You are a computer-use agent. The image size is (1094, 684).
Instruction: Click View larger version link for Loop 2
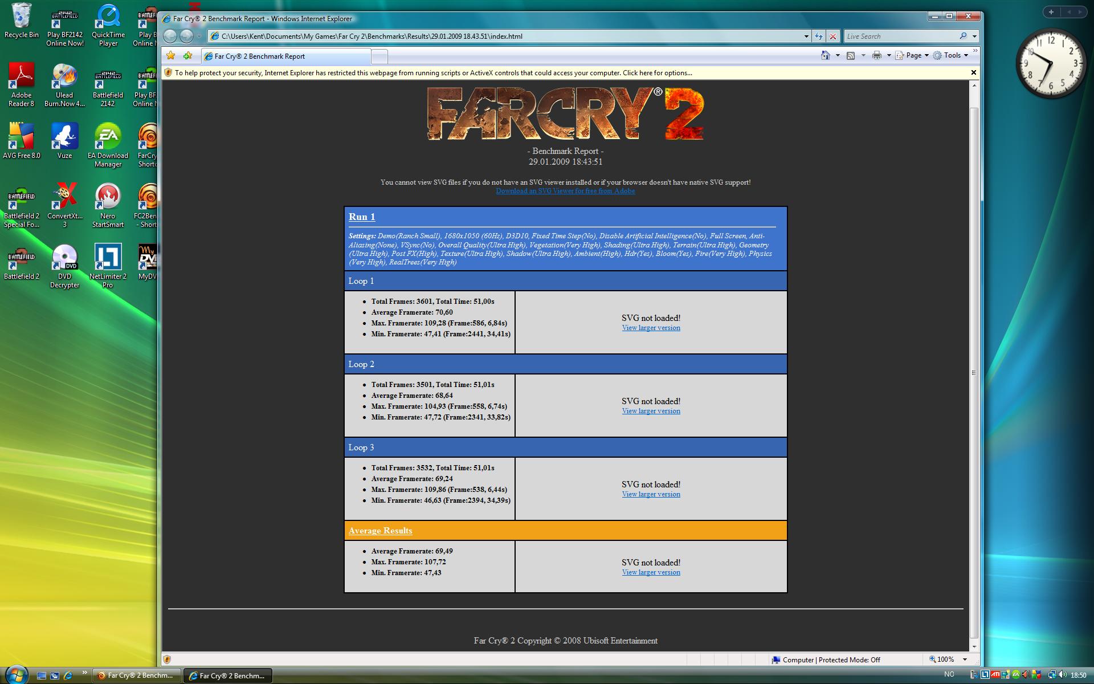(651, 411)
